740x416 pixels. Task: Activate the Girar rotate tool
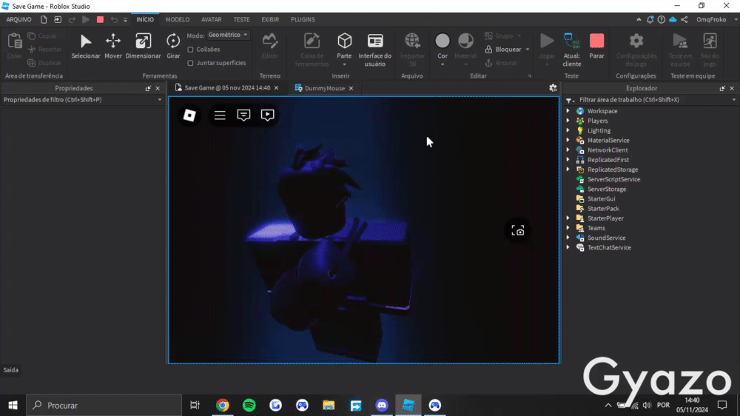pos(173,42)
